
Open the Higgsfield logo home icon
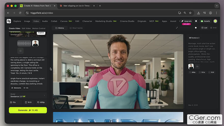click(9, 21)
